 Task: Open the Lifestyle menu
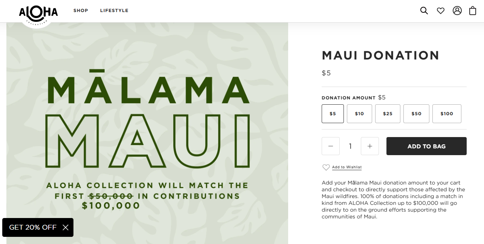click(114, 11)
